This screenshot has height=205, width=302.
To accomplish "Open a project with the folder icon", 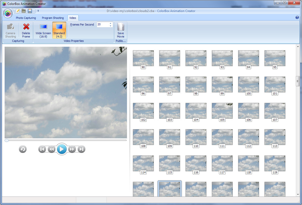I will pyautogui.click(x=24, y=11).
